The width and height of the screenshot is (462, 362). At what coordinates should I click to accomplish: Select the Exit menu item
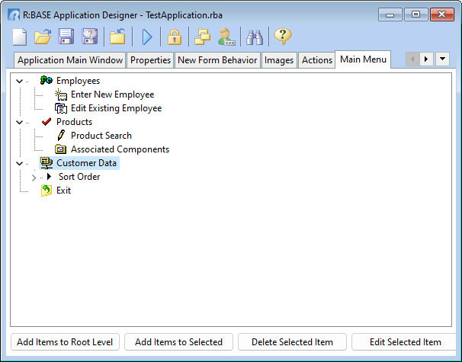click(x=63, y=191)
